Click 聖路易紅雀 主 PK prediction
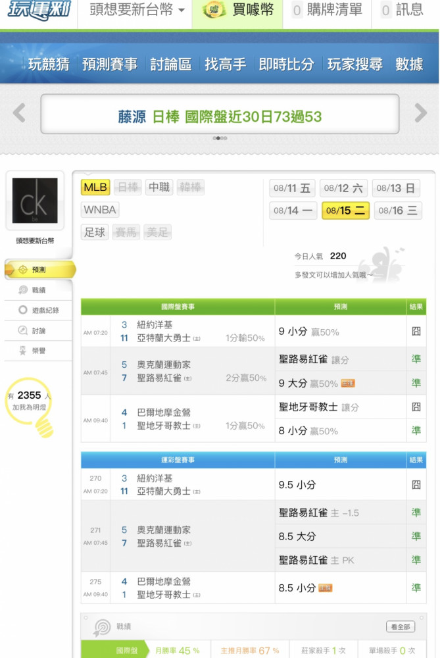This screenshot has height=658, width=440. pos(316,560)
